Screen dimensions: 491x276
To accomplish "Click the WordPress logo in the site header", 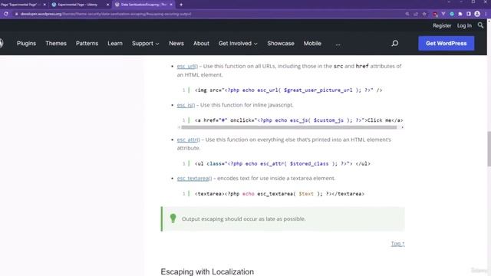I will (2, 43).
